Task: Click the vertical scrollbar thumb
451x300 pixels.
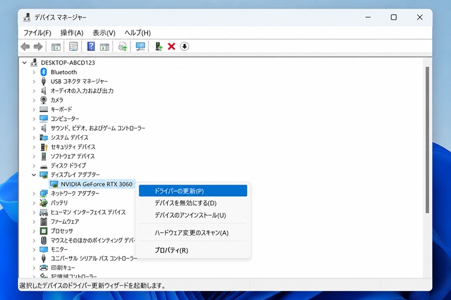Action: pos(427,140)
